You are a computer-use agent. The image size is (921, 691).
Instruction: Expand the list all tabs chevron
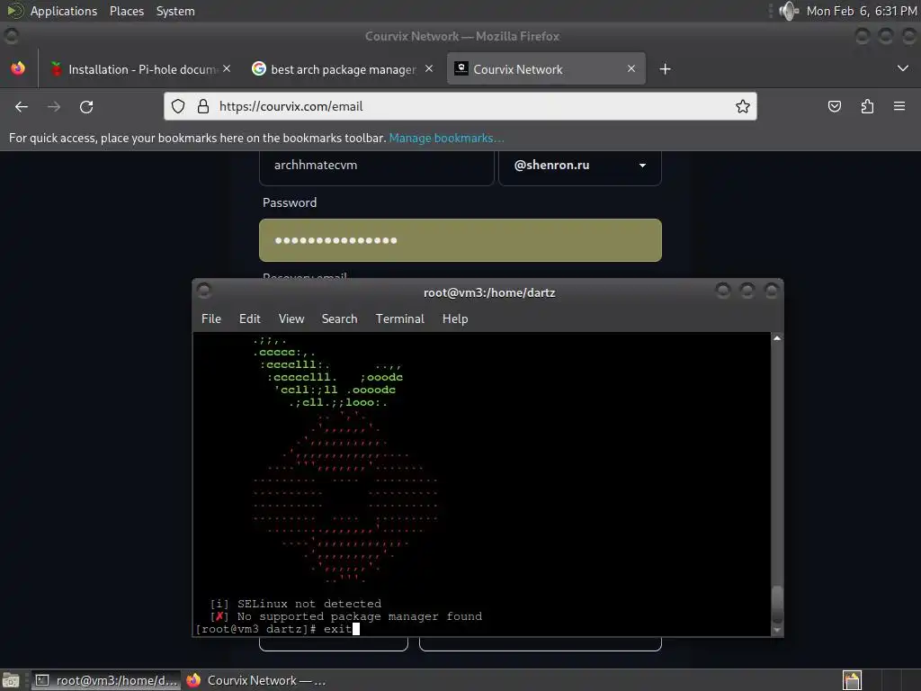click(x=903, y=68)
